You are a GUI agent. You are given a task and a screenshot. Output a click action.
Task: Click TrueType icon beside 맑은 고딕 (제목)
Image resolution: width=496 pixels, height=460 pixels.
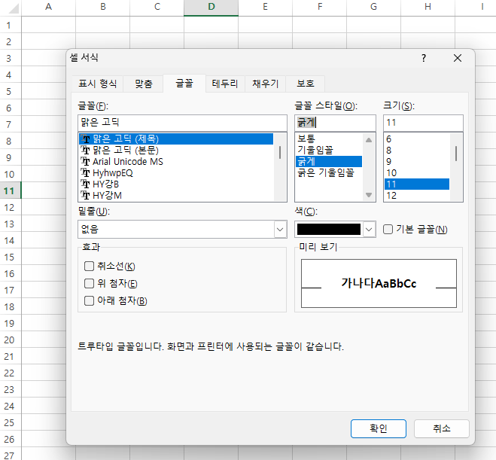pyautogui.click(x=85, y=139)
